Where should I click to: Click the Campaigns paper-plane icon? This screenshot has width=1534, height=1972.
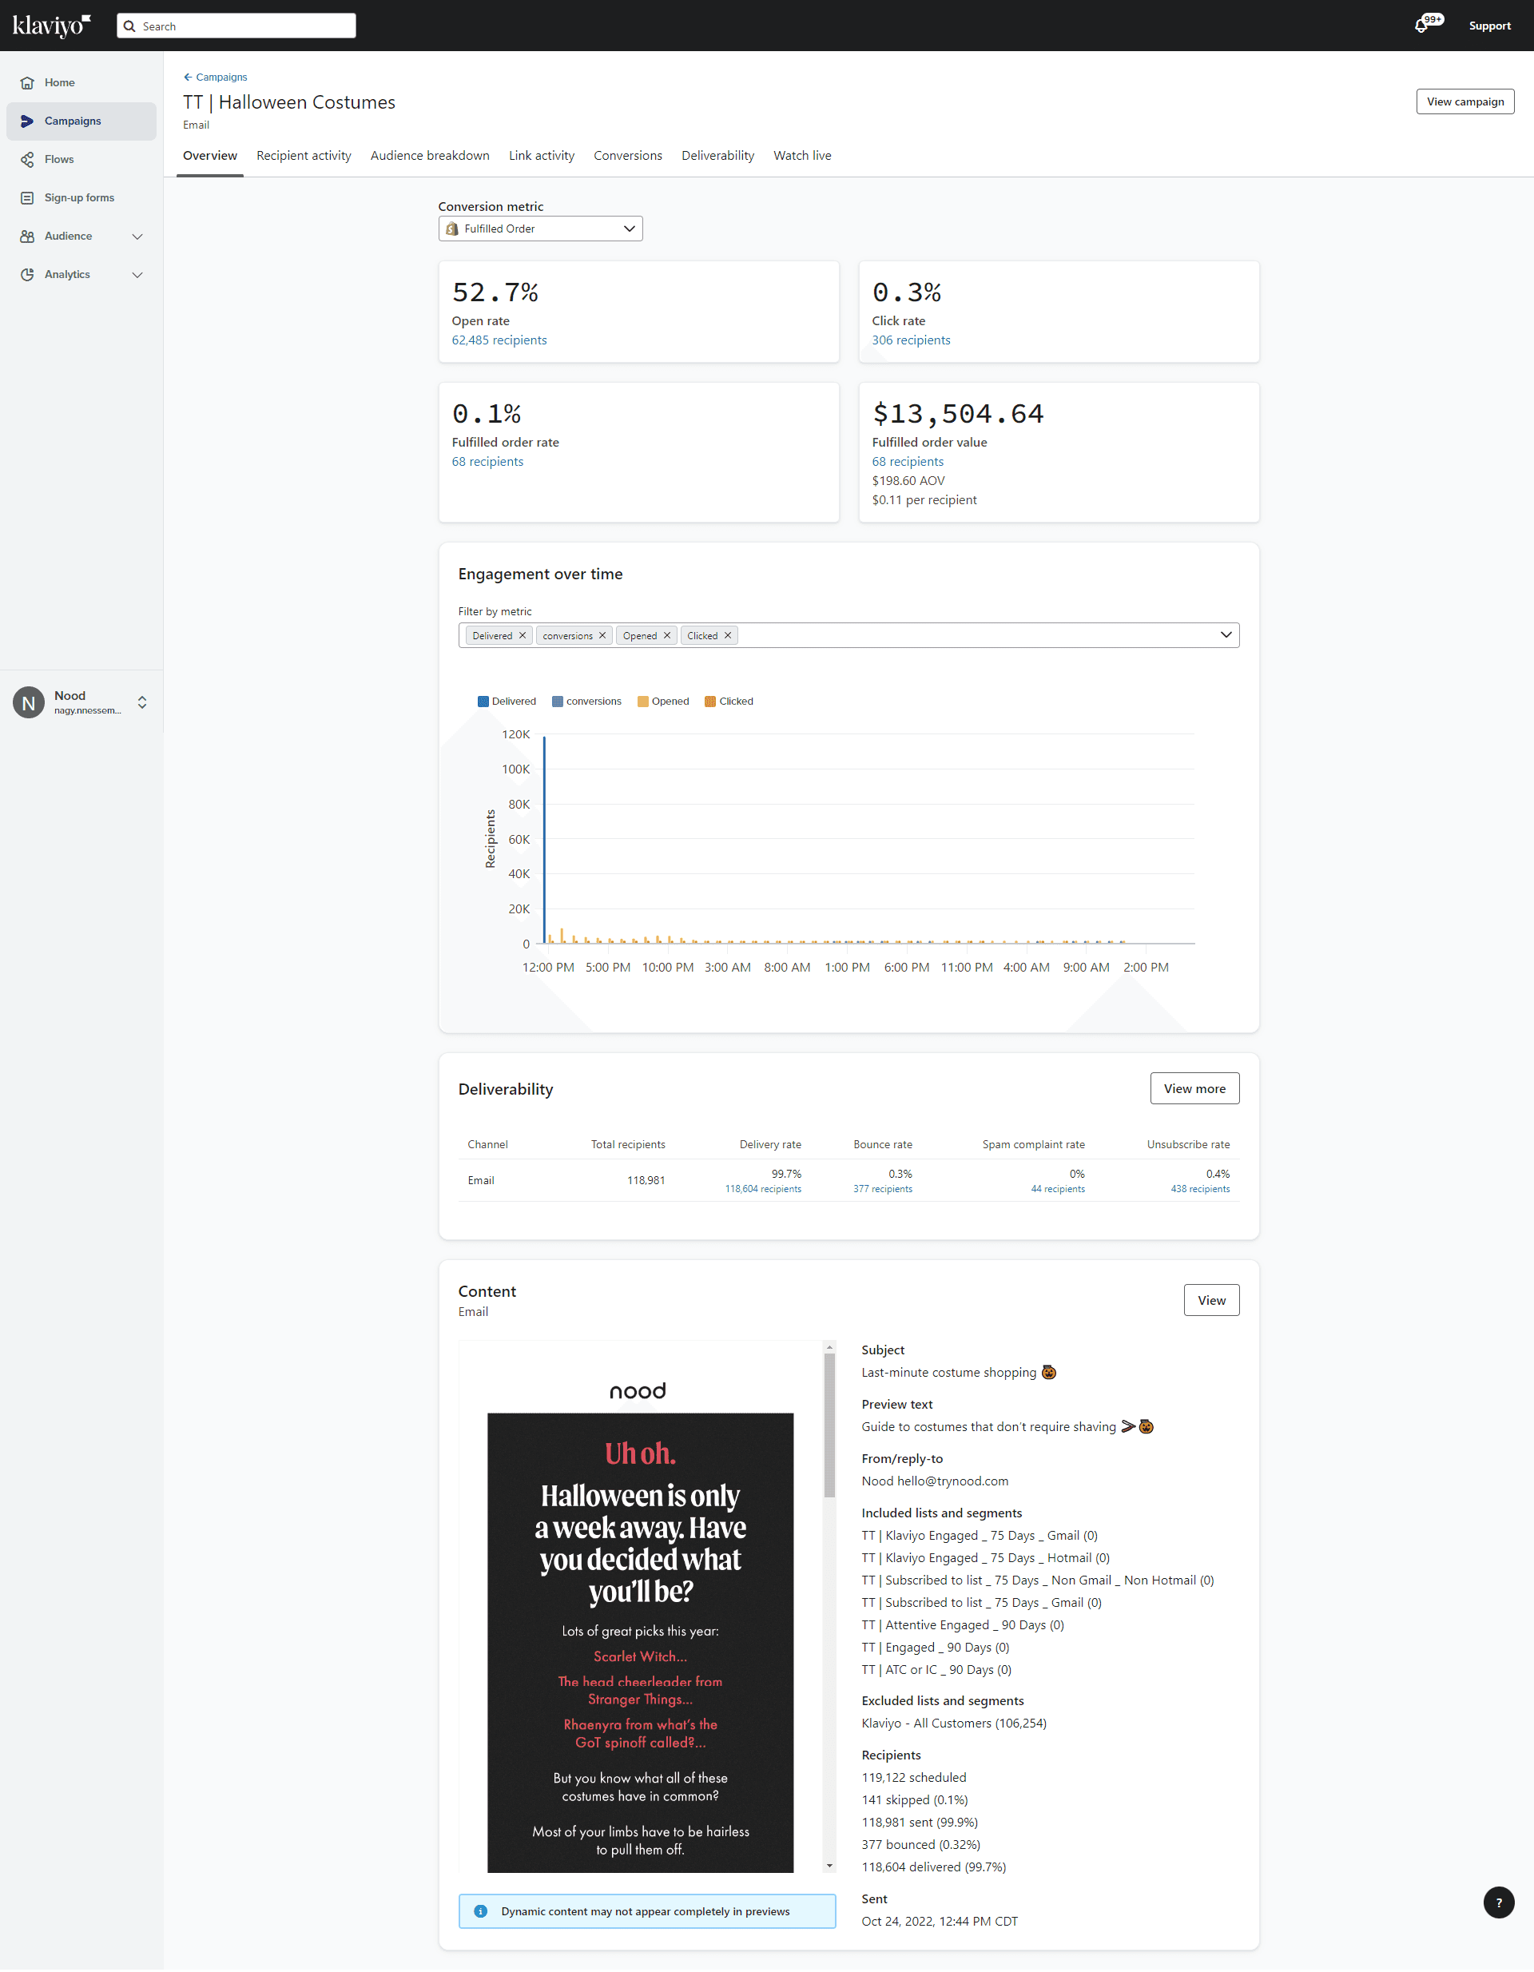27,121
